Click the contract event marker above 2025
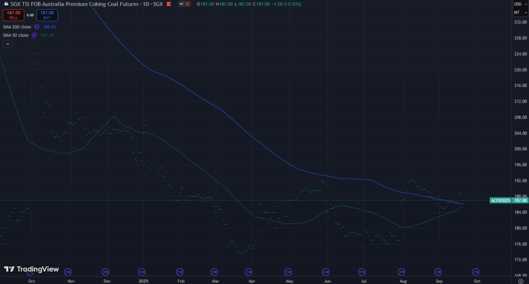Viewport: 529px width, 284px height. (142, 271)
